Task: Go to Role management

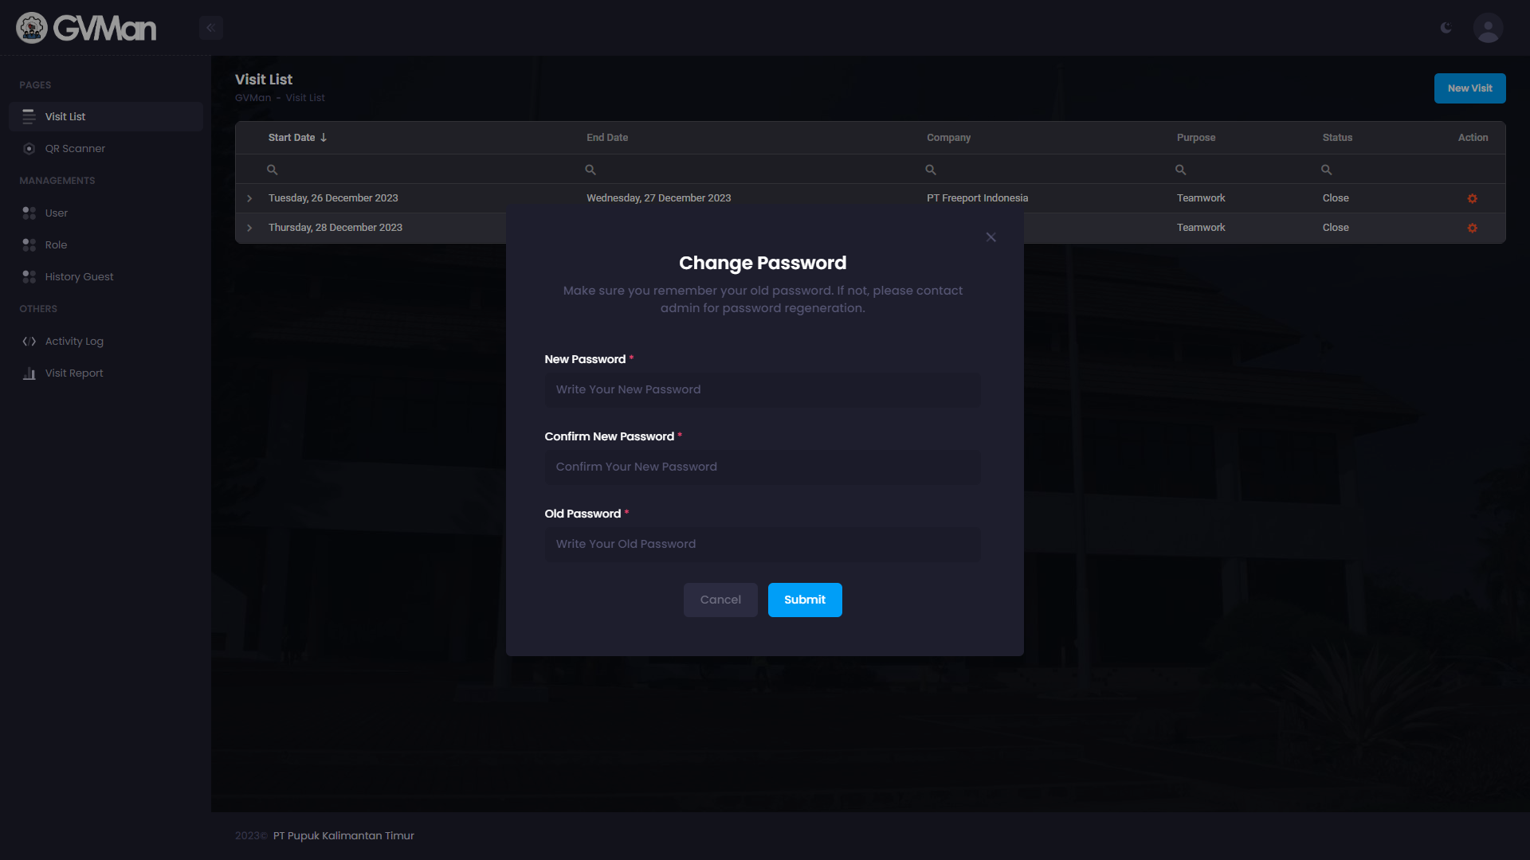Action: click(x=105, y=244)
